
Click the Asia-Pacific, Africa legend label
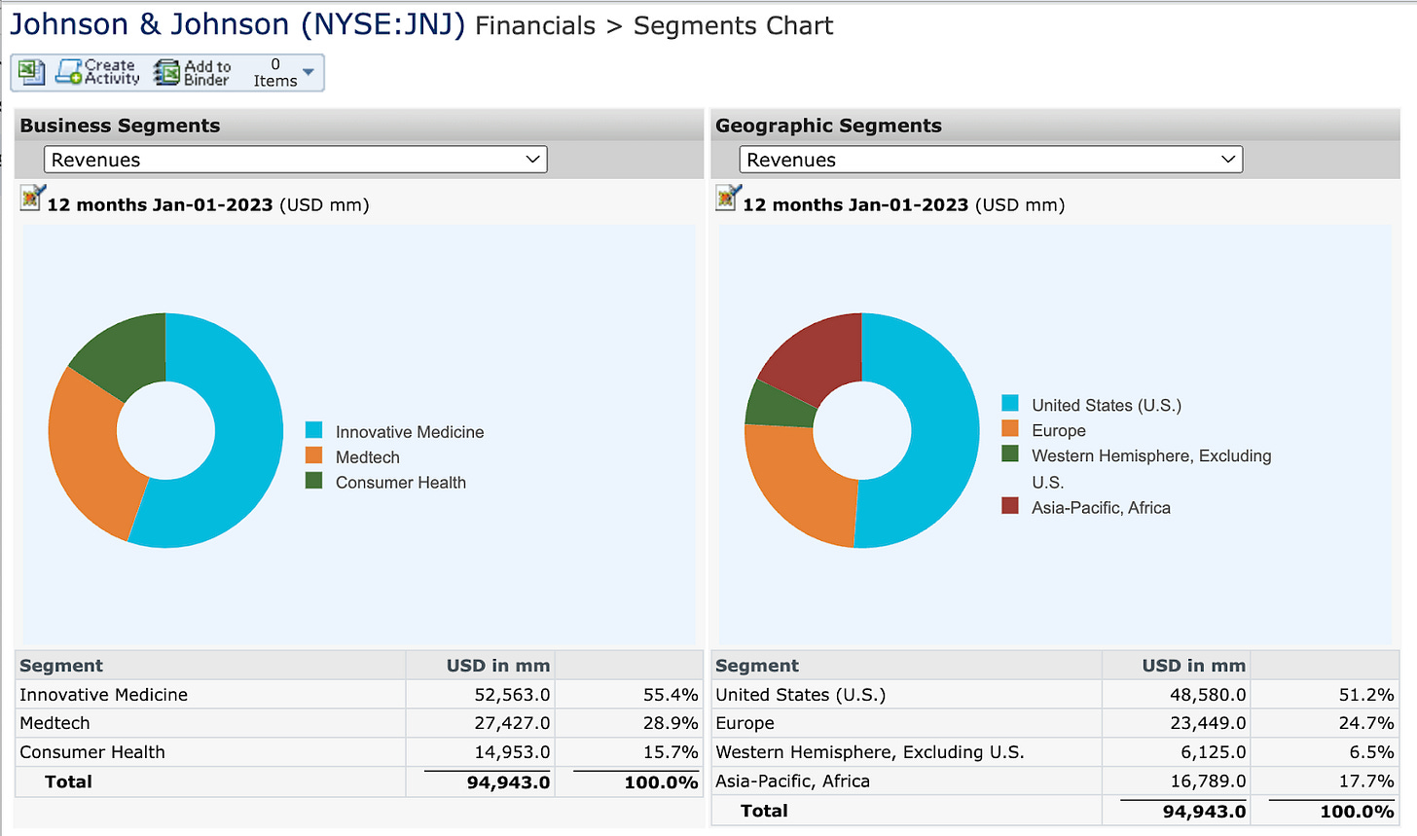[x=1101, y=508]
